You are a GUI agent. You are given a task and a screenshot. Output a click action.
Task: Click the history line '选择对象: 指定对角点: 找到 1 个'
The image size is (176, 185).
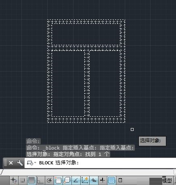click(x=68, y=154)
